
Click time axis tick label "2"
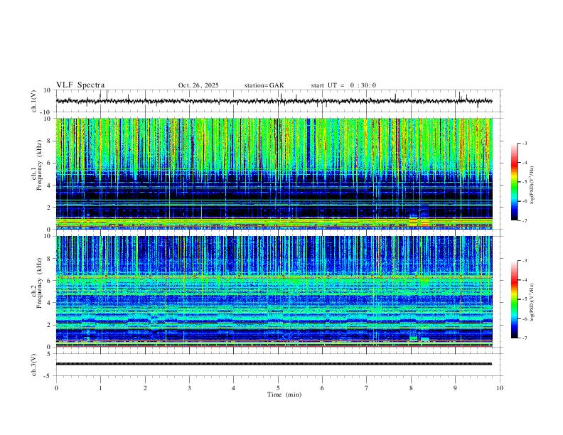[x=145, y=388]
